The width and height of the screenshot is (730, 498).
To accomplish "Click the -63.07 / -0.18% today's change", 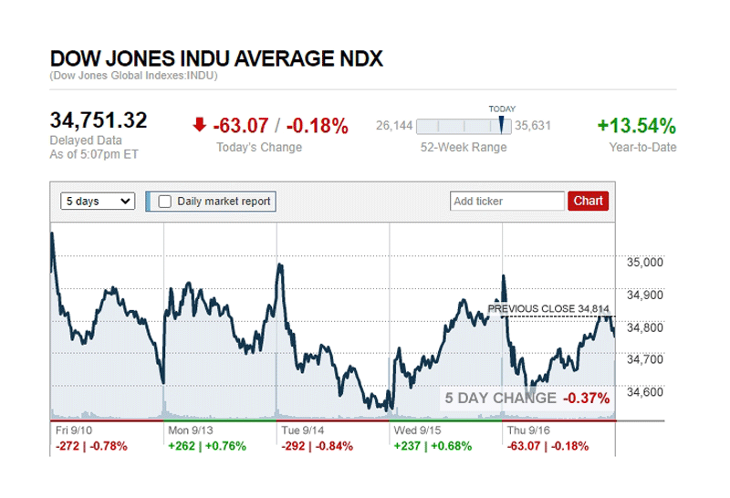I will tap(280, 125).
